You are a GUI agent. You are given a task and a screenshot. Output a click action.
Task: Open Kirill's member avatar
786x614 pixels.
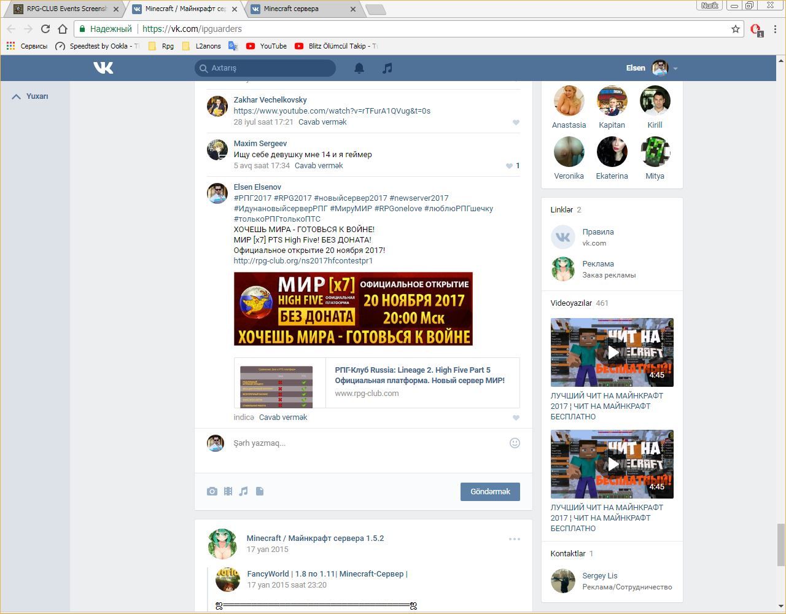655,101
